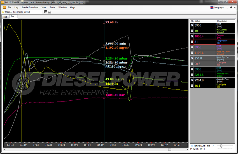Select the Plot tab

[x=13, y=16]
